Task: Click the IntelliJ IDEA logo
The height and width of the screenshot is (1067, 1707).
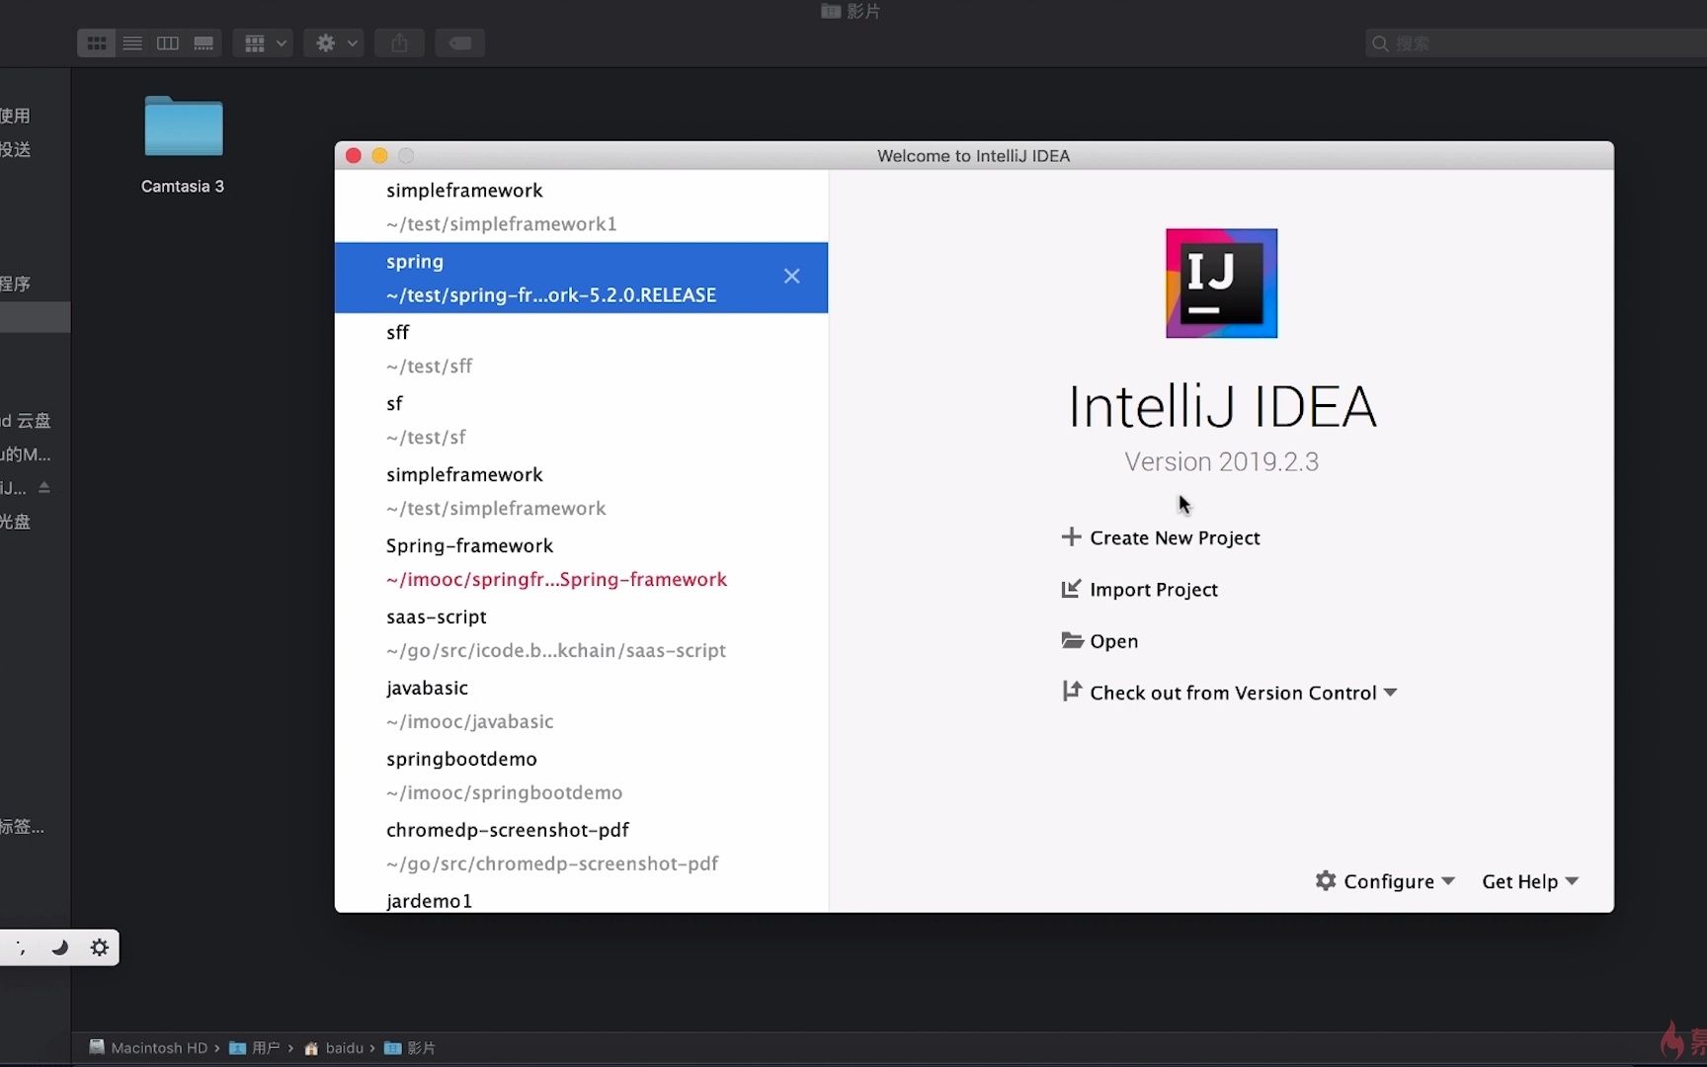Action: (x=1221, y=284)
